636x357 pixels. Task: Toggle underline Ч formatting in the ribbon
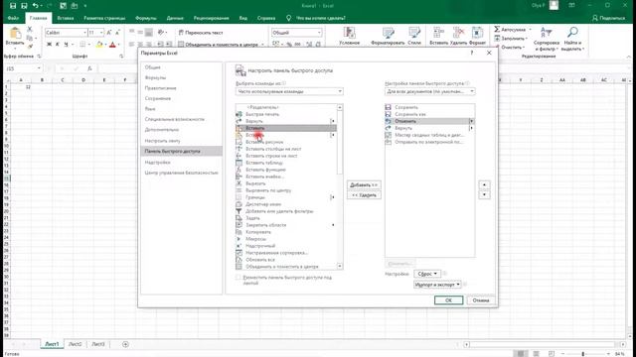[66, 44]
